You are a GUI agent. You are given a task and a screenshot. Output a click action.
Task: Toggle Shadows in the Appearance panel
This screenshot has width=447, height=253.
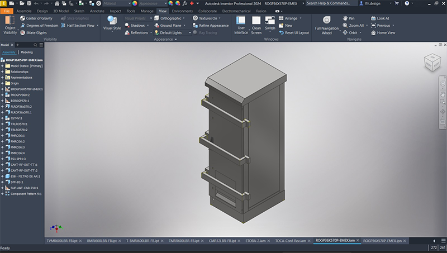135,25
